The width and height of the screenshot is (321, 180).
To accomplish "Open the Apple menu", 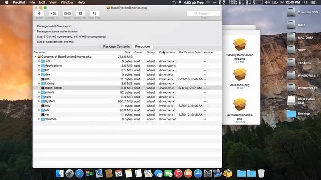I will click(x=6, y=2).
